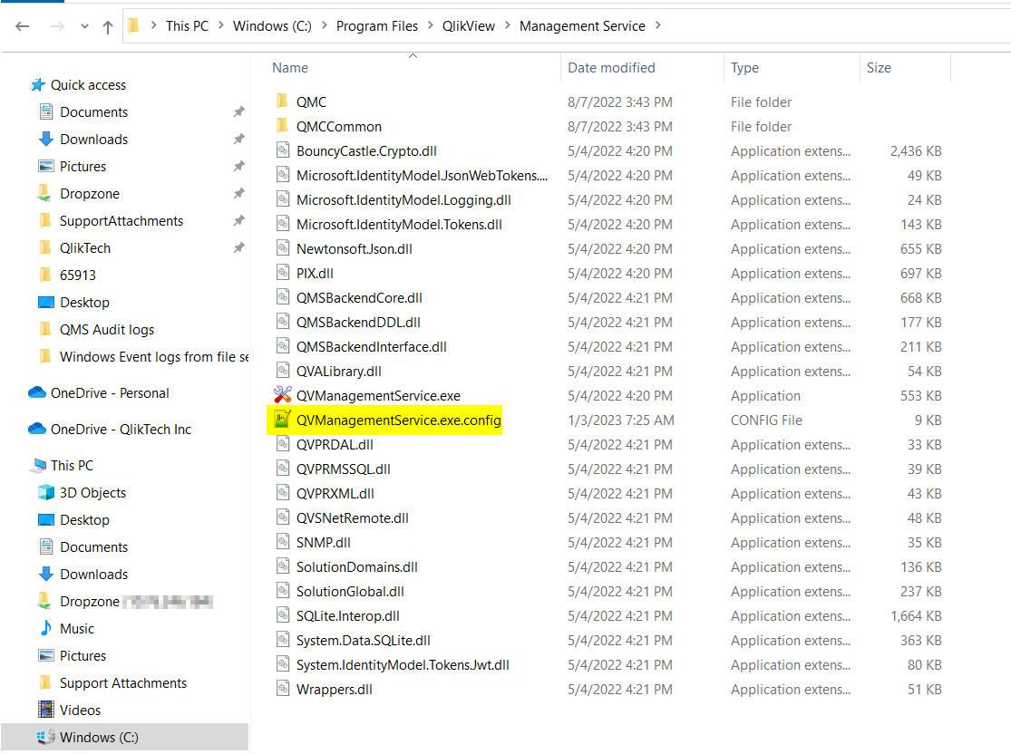Click the Up one level arrow
The width and height of the screenshot is (1011, 754).
pyautogui.click(x=108, y=27)
